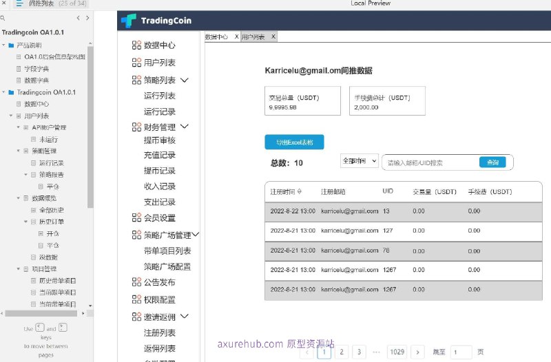Open 历史带单项目 page in tree

[58, 281]
